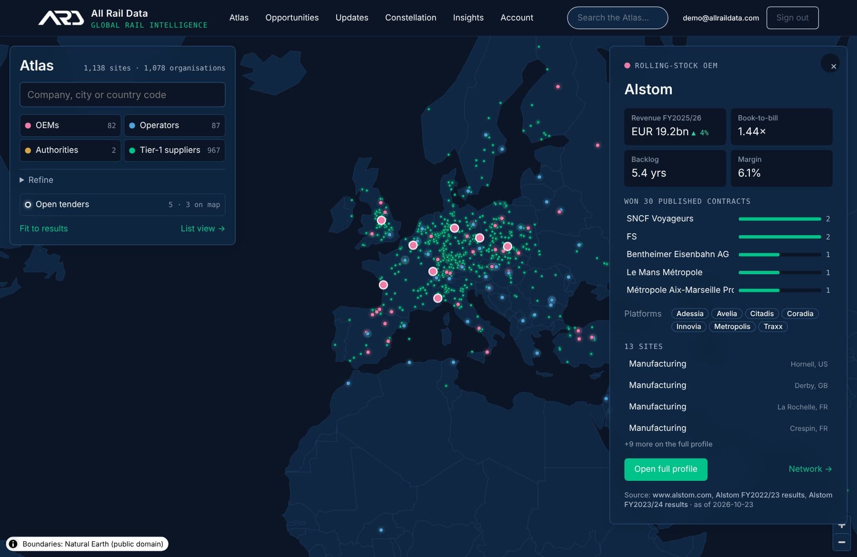Open the Derby, GB manufacturing site
The width and height of the screenshot is (857, 557).
(728, 385)
